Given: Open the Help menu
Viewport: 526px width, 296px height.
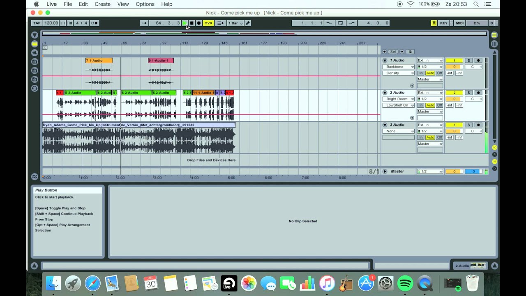Looking at the screenshot, I should (x=167, y=4).
